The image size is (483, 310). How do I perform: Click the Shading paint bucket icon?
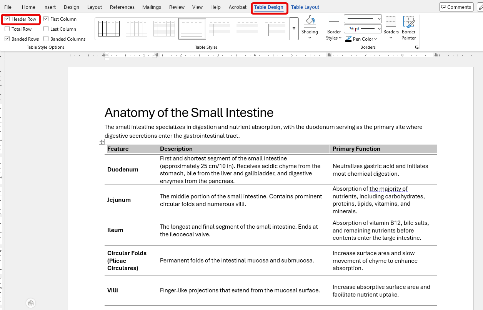[310, 21]
